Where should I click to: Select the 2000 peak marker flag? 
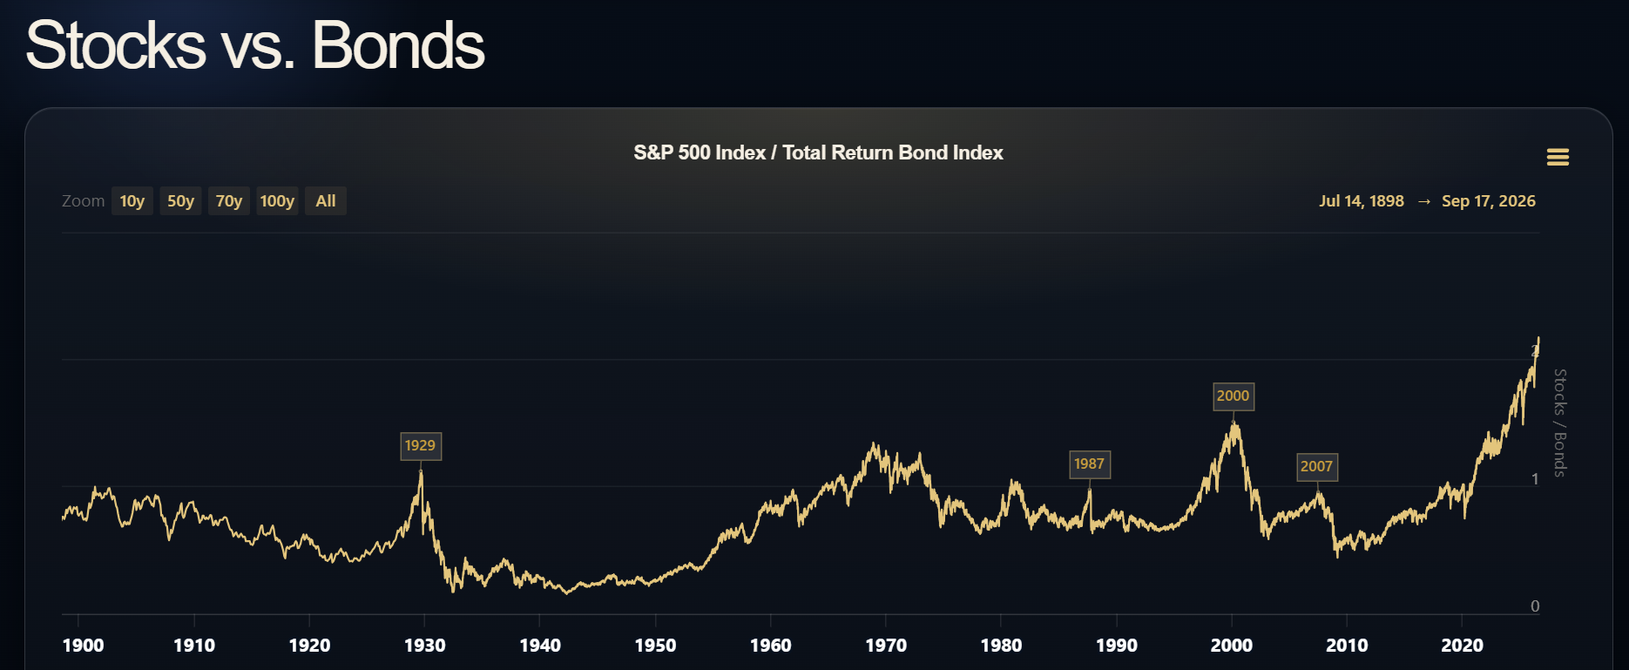(1233, 396)
